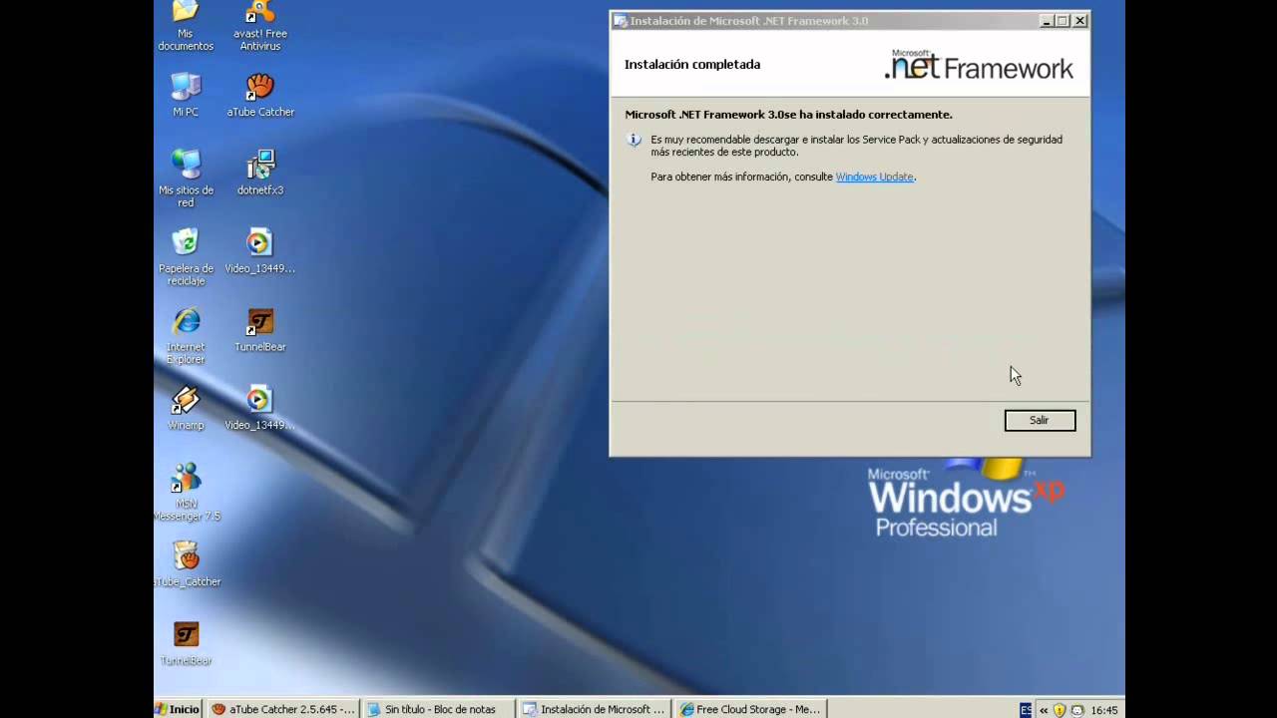Select the Winamp desktop icon
1277x718 pixels.
pos(186,409)
